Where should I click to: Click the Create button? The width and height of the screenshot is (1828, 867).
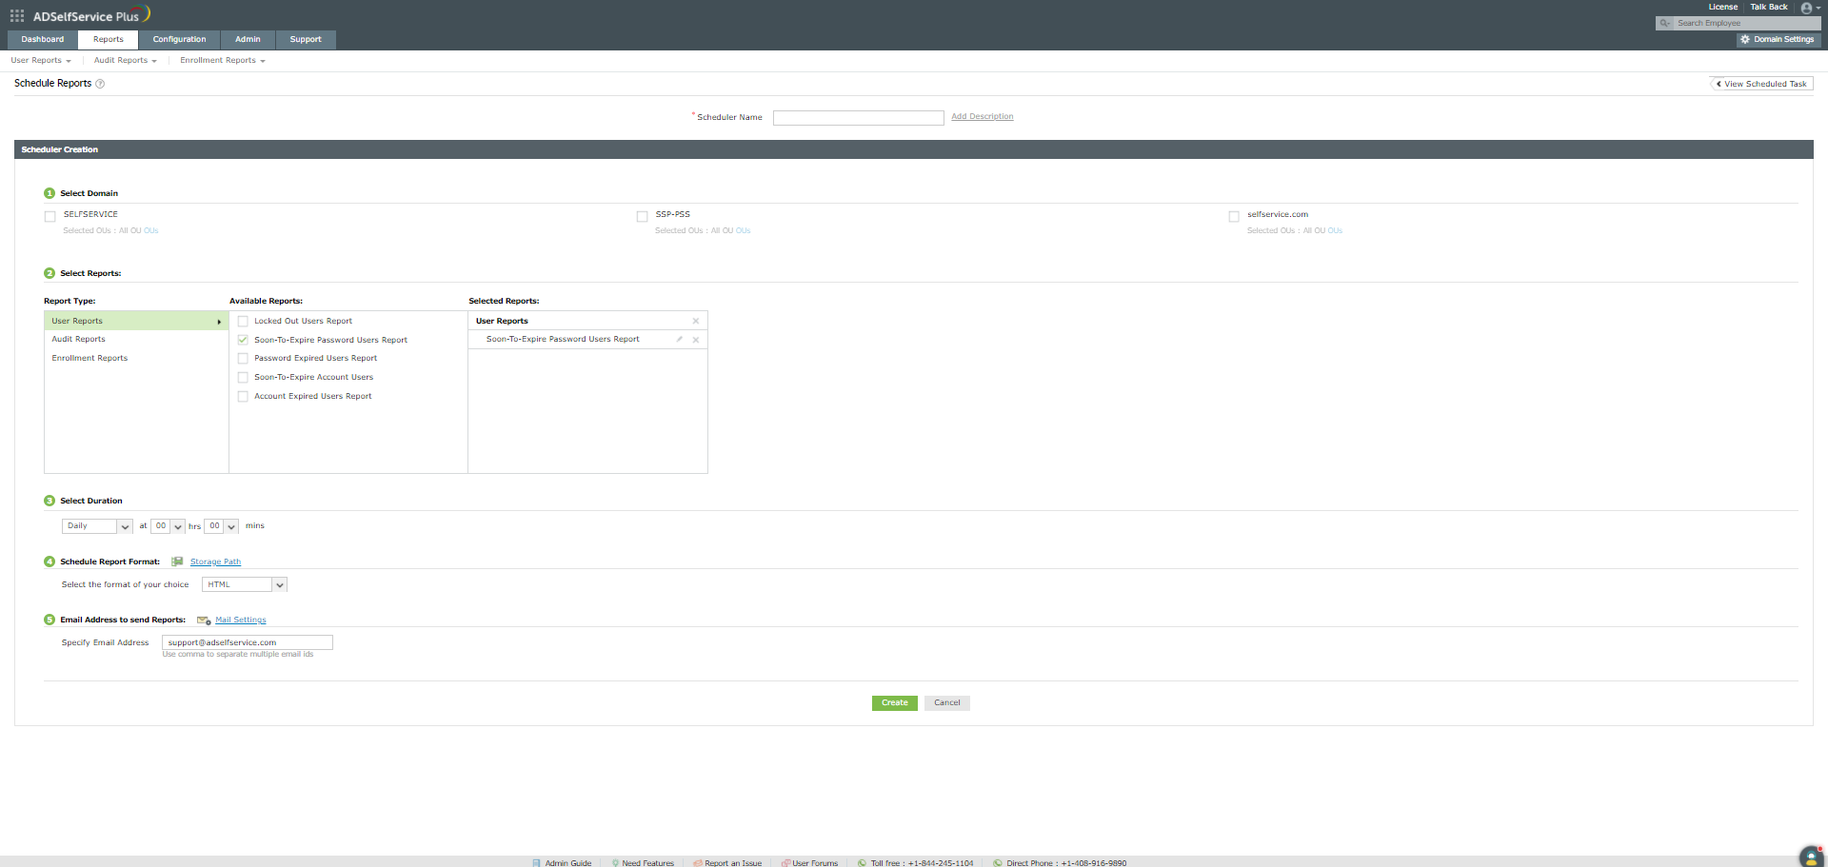895,703
